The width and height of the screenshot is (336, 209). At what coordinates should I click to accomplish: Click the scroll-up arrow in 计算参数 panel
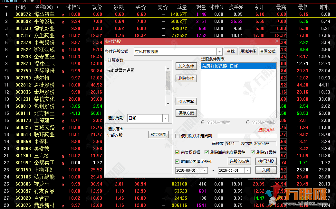[x=168, y=69]
